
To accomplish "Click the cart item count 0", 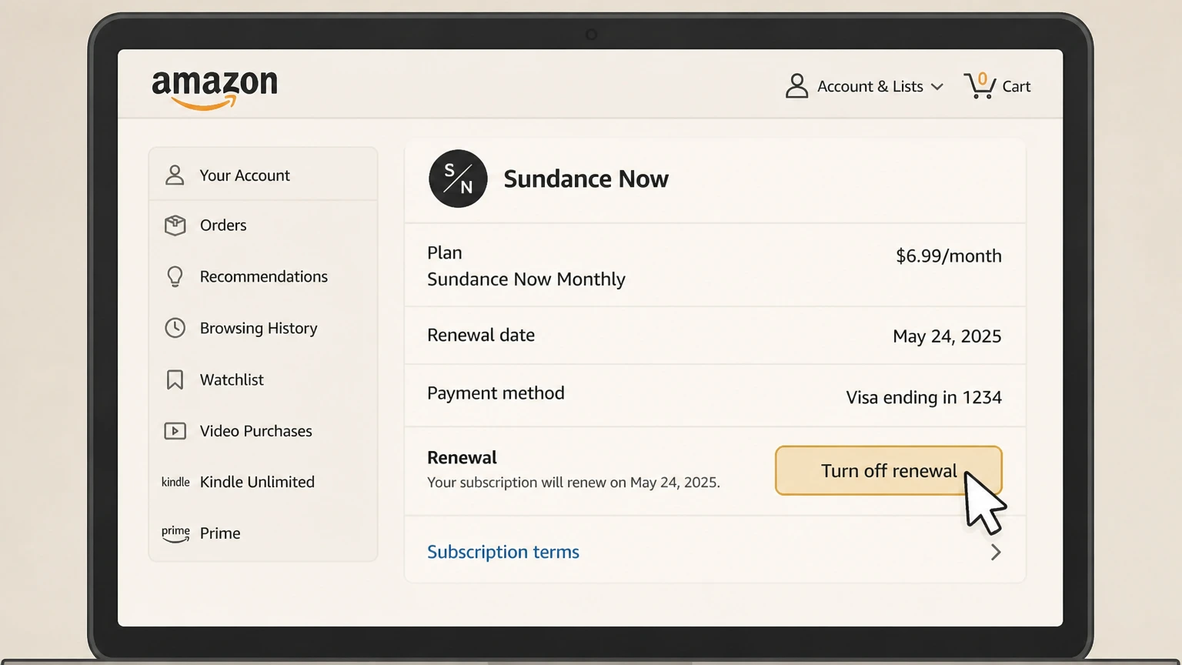I will (983, 79).
